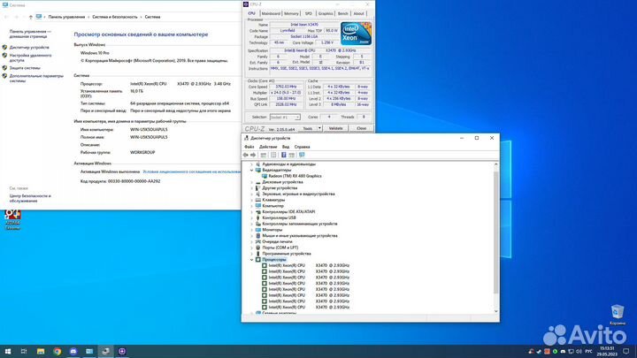Select the Другие устройства tree item
The height and width of the screenshot is (358, 637).
pyautogui.click(x=280, y=188)
